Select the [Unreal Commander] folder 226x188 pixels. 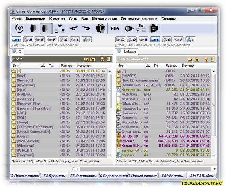coord(59,132)
